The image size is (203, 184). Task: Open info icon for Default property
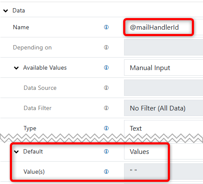(x=106, y=151)
